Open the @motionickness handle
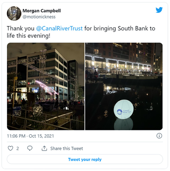Screen dimensions: 170x171 click(39, 17)
